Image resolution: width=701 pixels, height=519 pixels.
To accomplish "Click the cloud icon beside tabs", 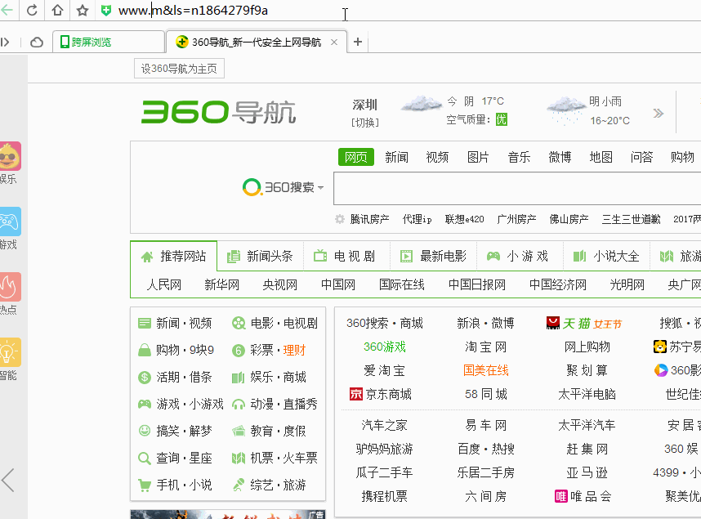I will pos(37,42).
